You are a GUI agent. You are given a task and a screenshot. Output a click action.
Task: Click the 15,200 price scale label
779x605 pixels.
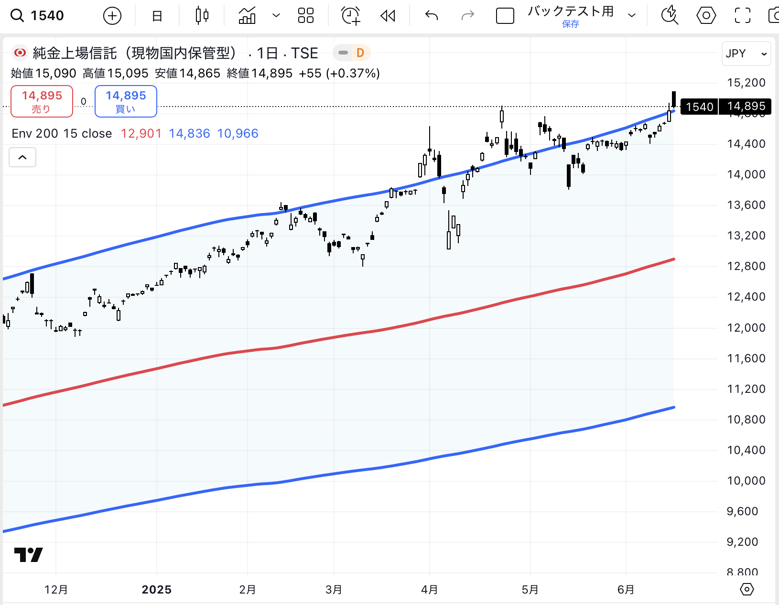(x=746, y=83)
